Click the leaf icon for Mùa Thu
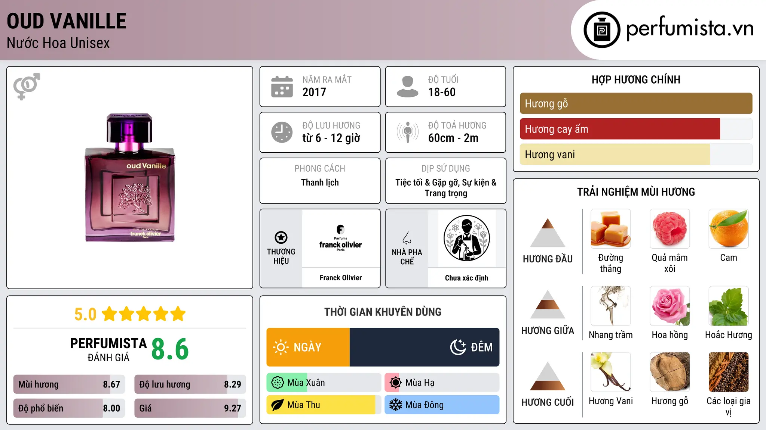766x430 pixels. point(278,405)
